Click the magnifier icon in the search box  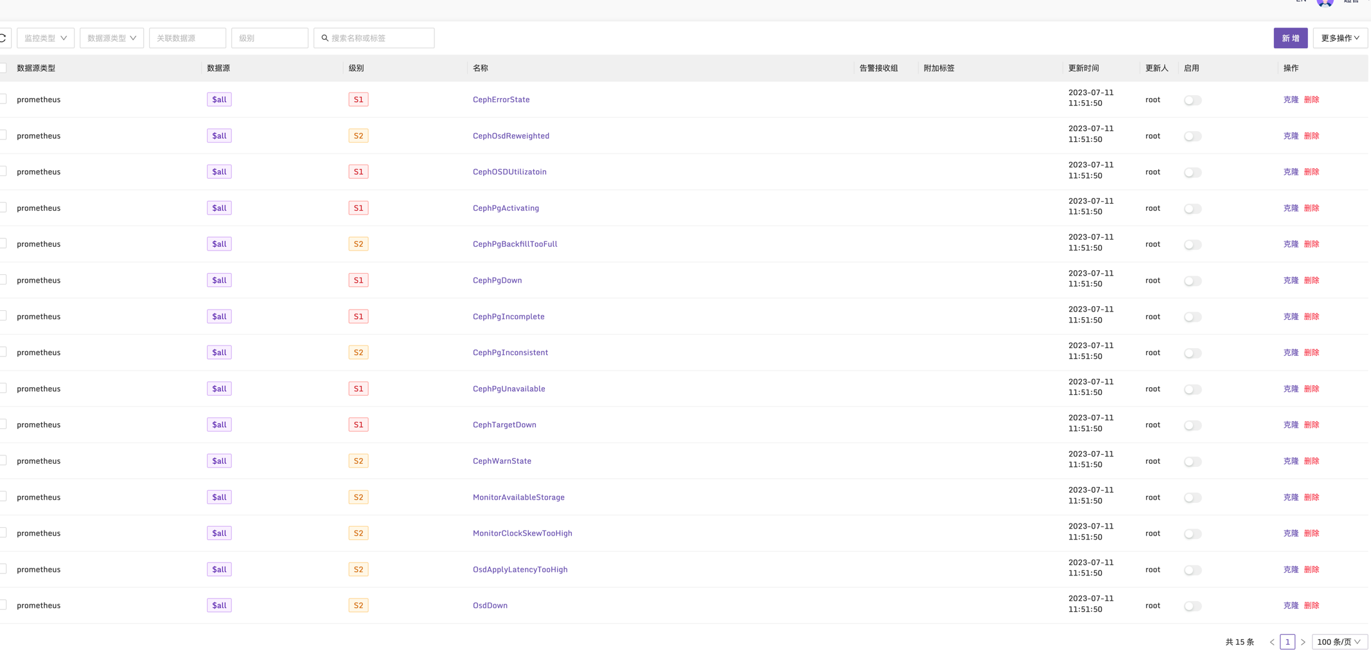(325, 38)
